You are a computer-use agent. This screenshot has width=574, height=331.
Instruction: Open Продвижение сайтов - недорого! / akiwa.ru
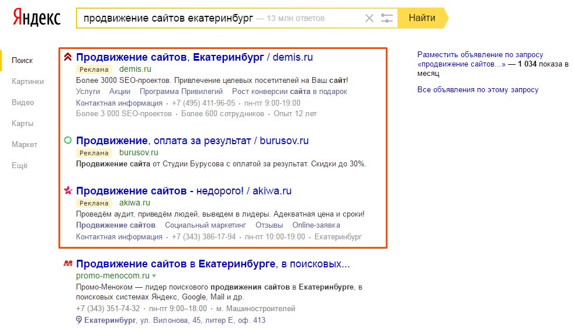click(184, 190)
